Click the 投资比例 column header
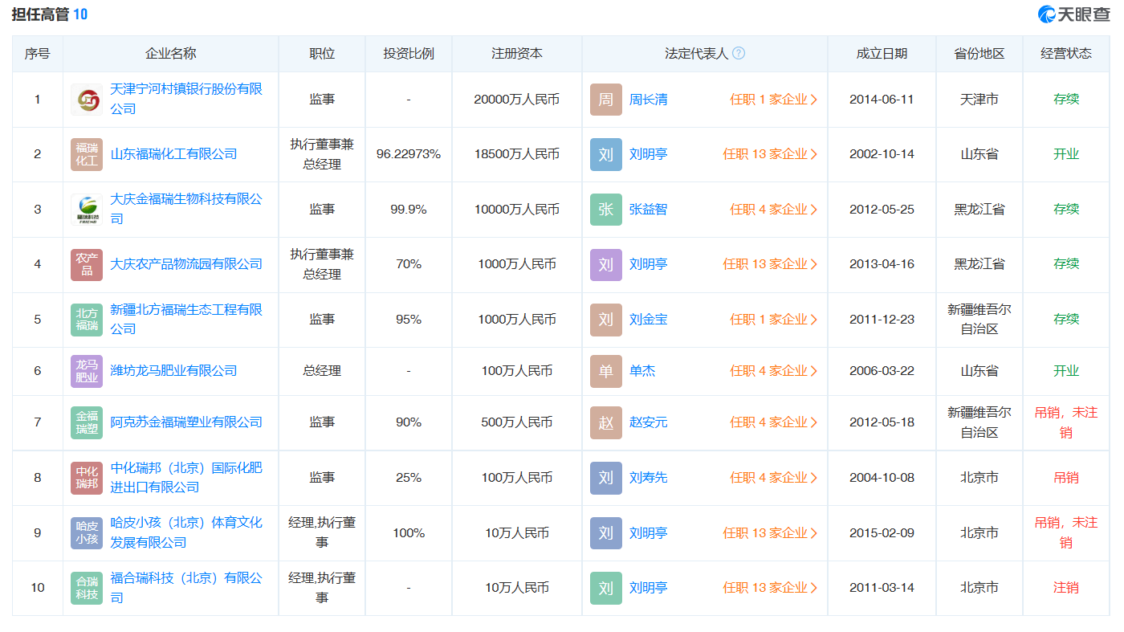The height and width of the screenshot is (632, 1124). tap(409, 54)
